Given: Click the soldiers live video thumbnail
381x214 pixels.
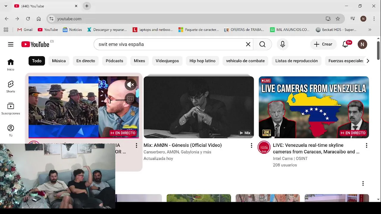Looking at the screenshot, I should [84, 107].
